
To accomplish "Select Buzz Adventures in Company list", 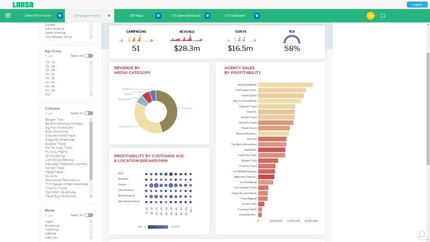I will pos(57,131).
